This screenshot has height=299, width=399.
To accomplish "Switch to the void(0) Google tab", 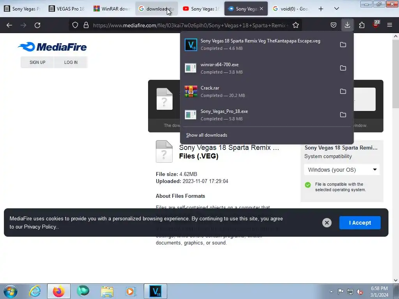I will [x=291, y=9].
